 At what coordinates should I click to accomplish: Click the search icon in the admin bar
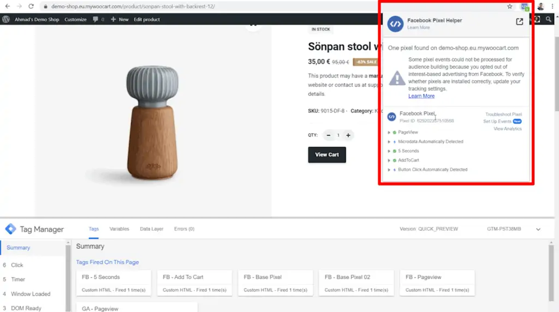tap(548, 19)
